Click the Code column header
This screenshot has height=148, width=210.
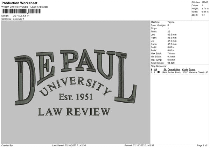click(185, 69)
